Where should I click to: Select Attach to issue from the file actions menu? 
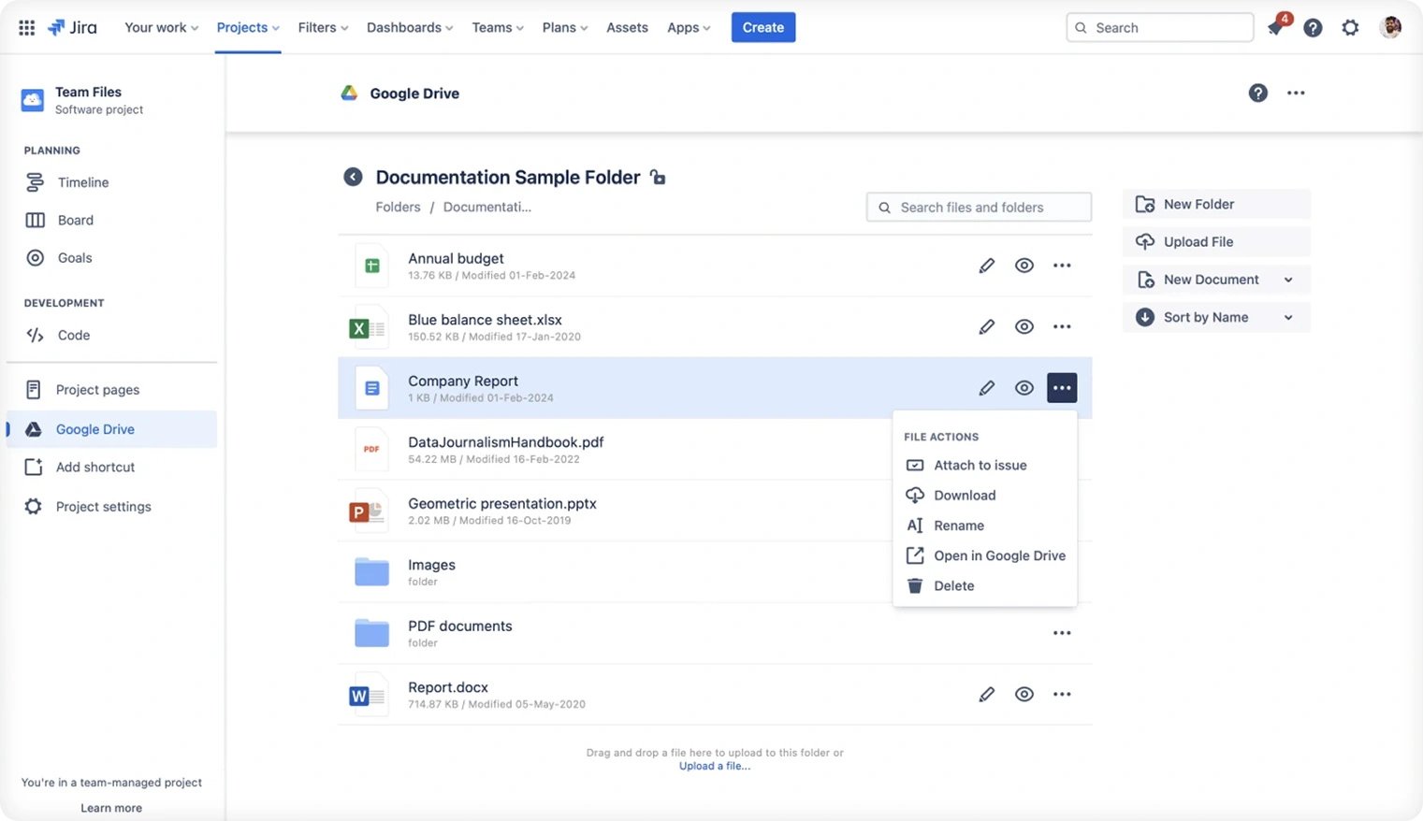click(980, 465)
